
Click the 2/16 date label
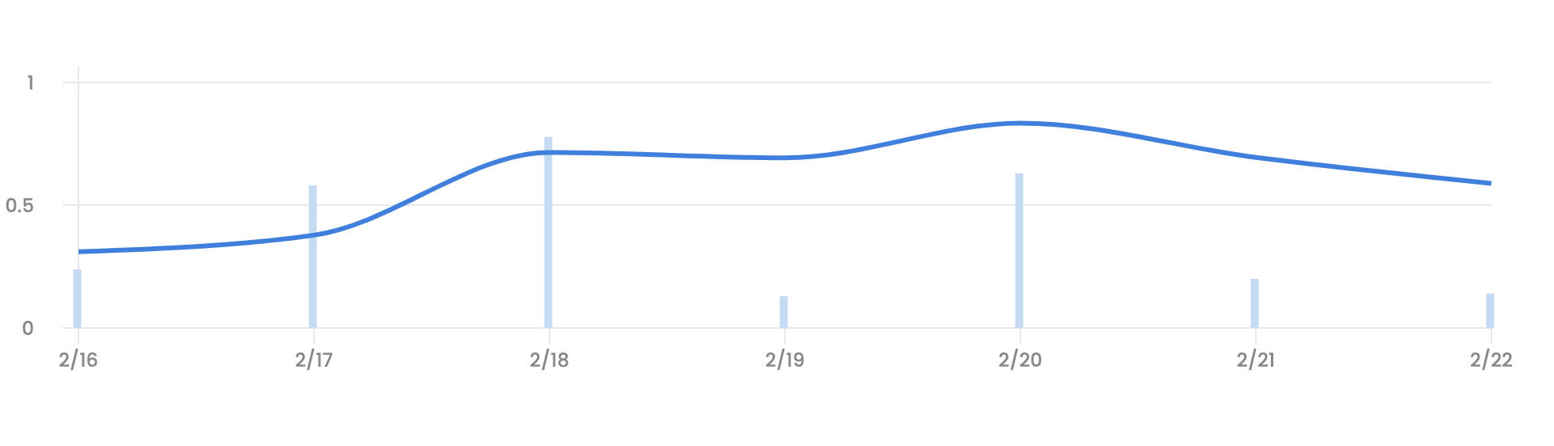tap(78, 360)
